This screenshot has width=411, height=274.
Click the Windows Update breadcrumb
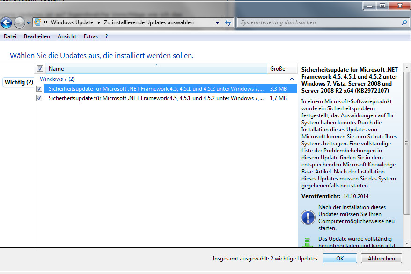72,22
